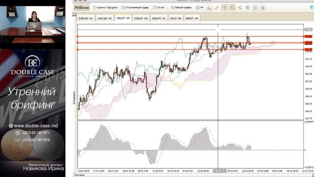
Task: Click the 14.01 20:00 time axis label
Action: pos(84,171)
